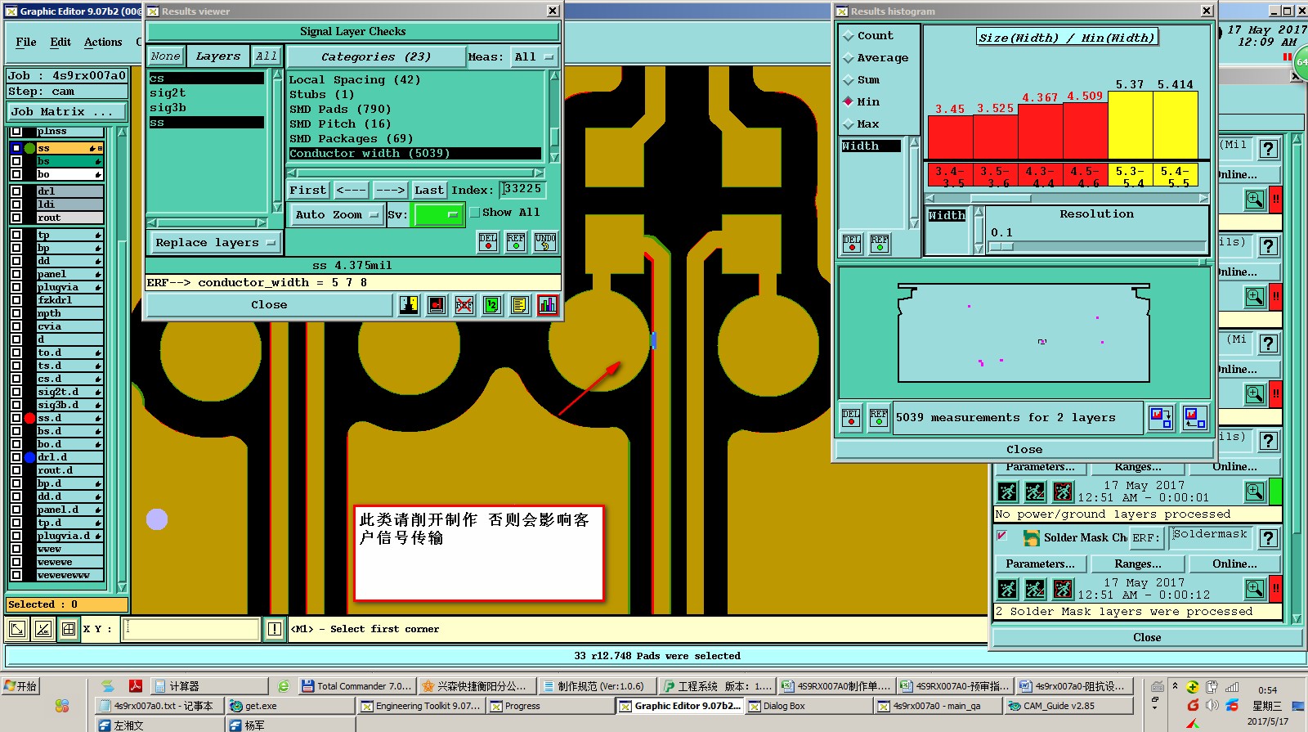Open the Replace layers dropdown
This screenshot has width=1308, height=732.
tap(215, 243)
